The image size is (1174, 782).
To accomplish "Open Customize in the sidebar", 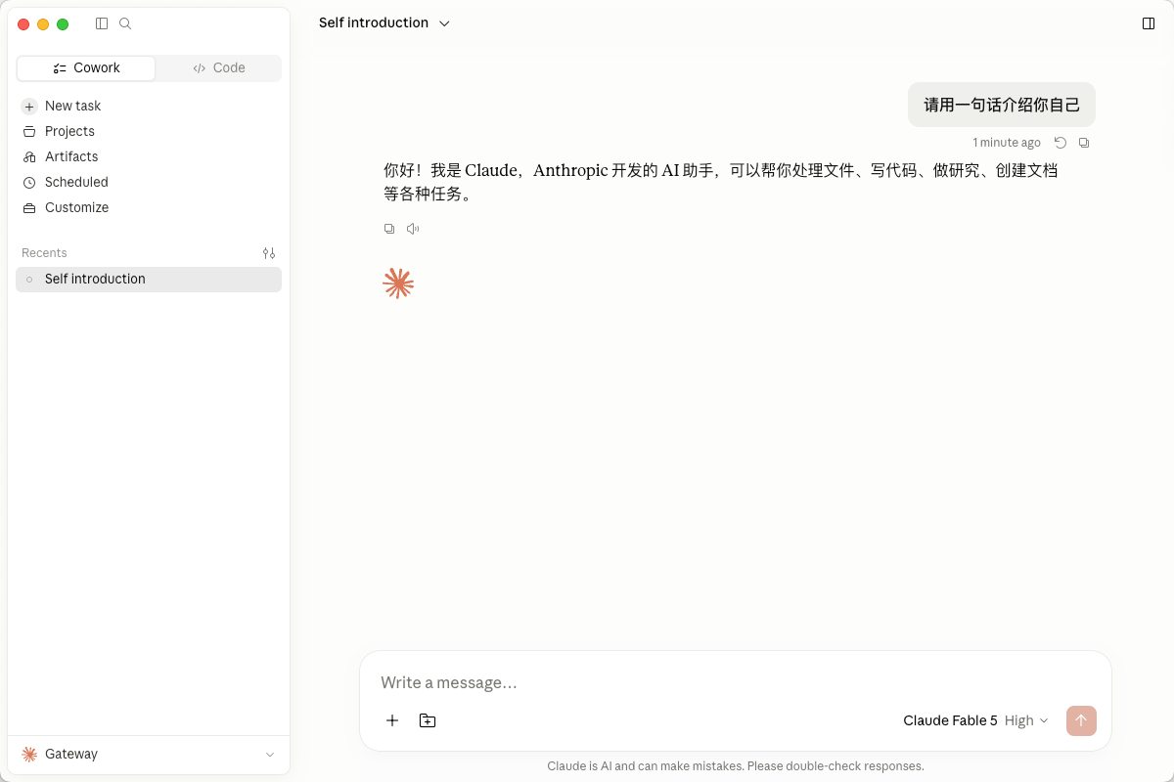I will [x=149, y=207].
